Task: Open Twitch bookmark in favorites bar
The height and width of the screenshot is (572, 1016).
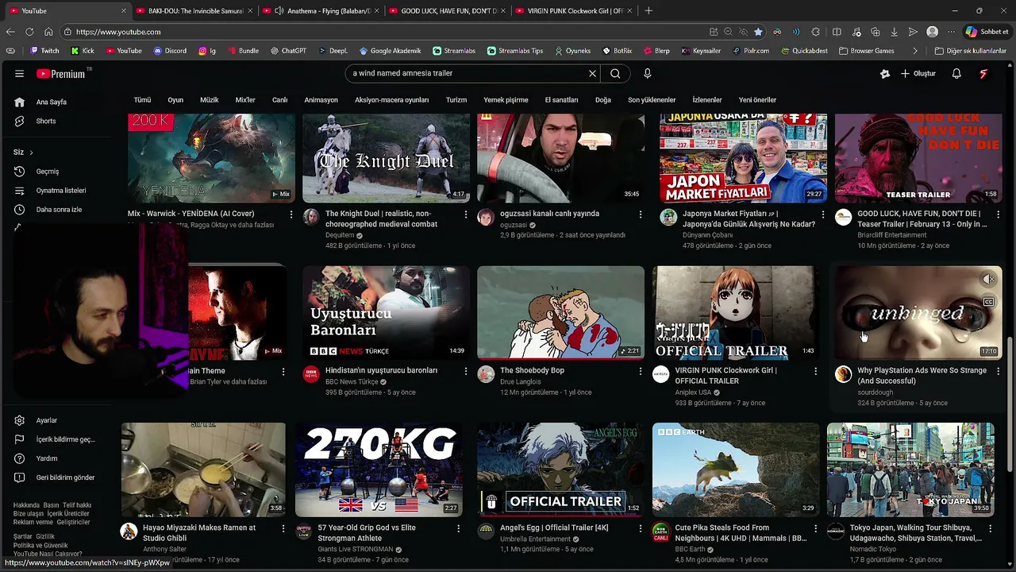Action: click(x=44, y=51)
